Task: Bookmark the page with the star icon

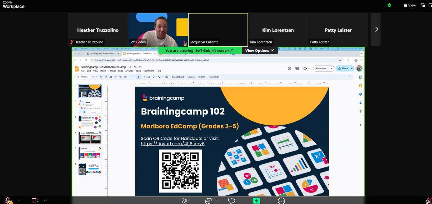Action: click(340, 60)
